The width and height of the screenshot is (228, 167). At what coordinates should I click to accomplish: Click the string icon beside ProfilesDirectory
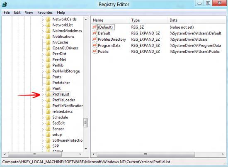click(x=95, y=39)
